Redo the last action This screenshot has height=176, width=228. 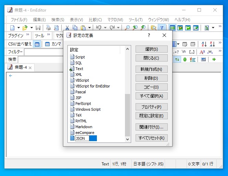click(112, 28)
